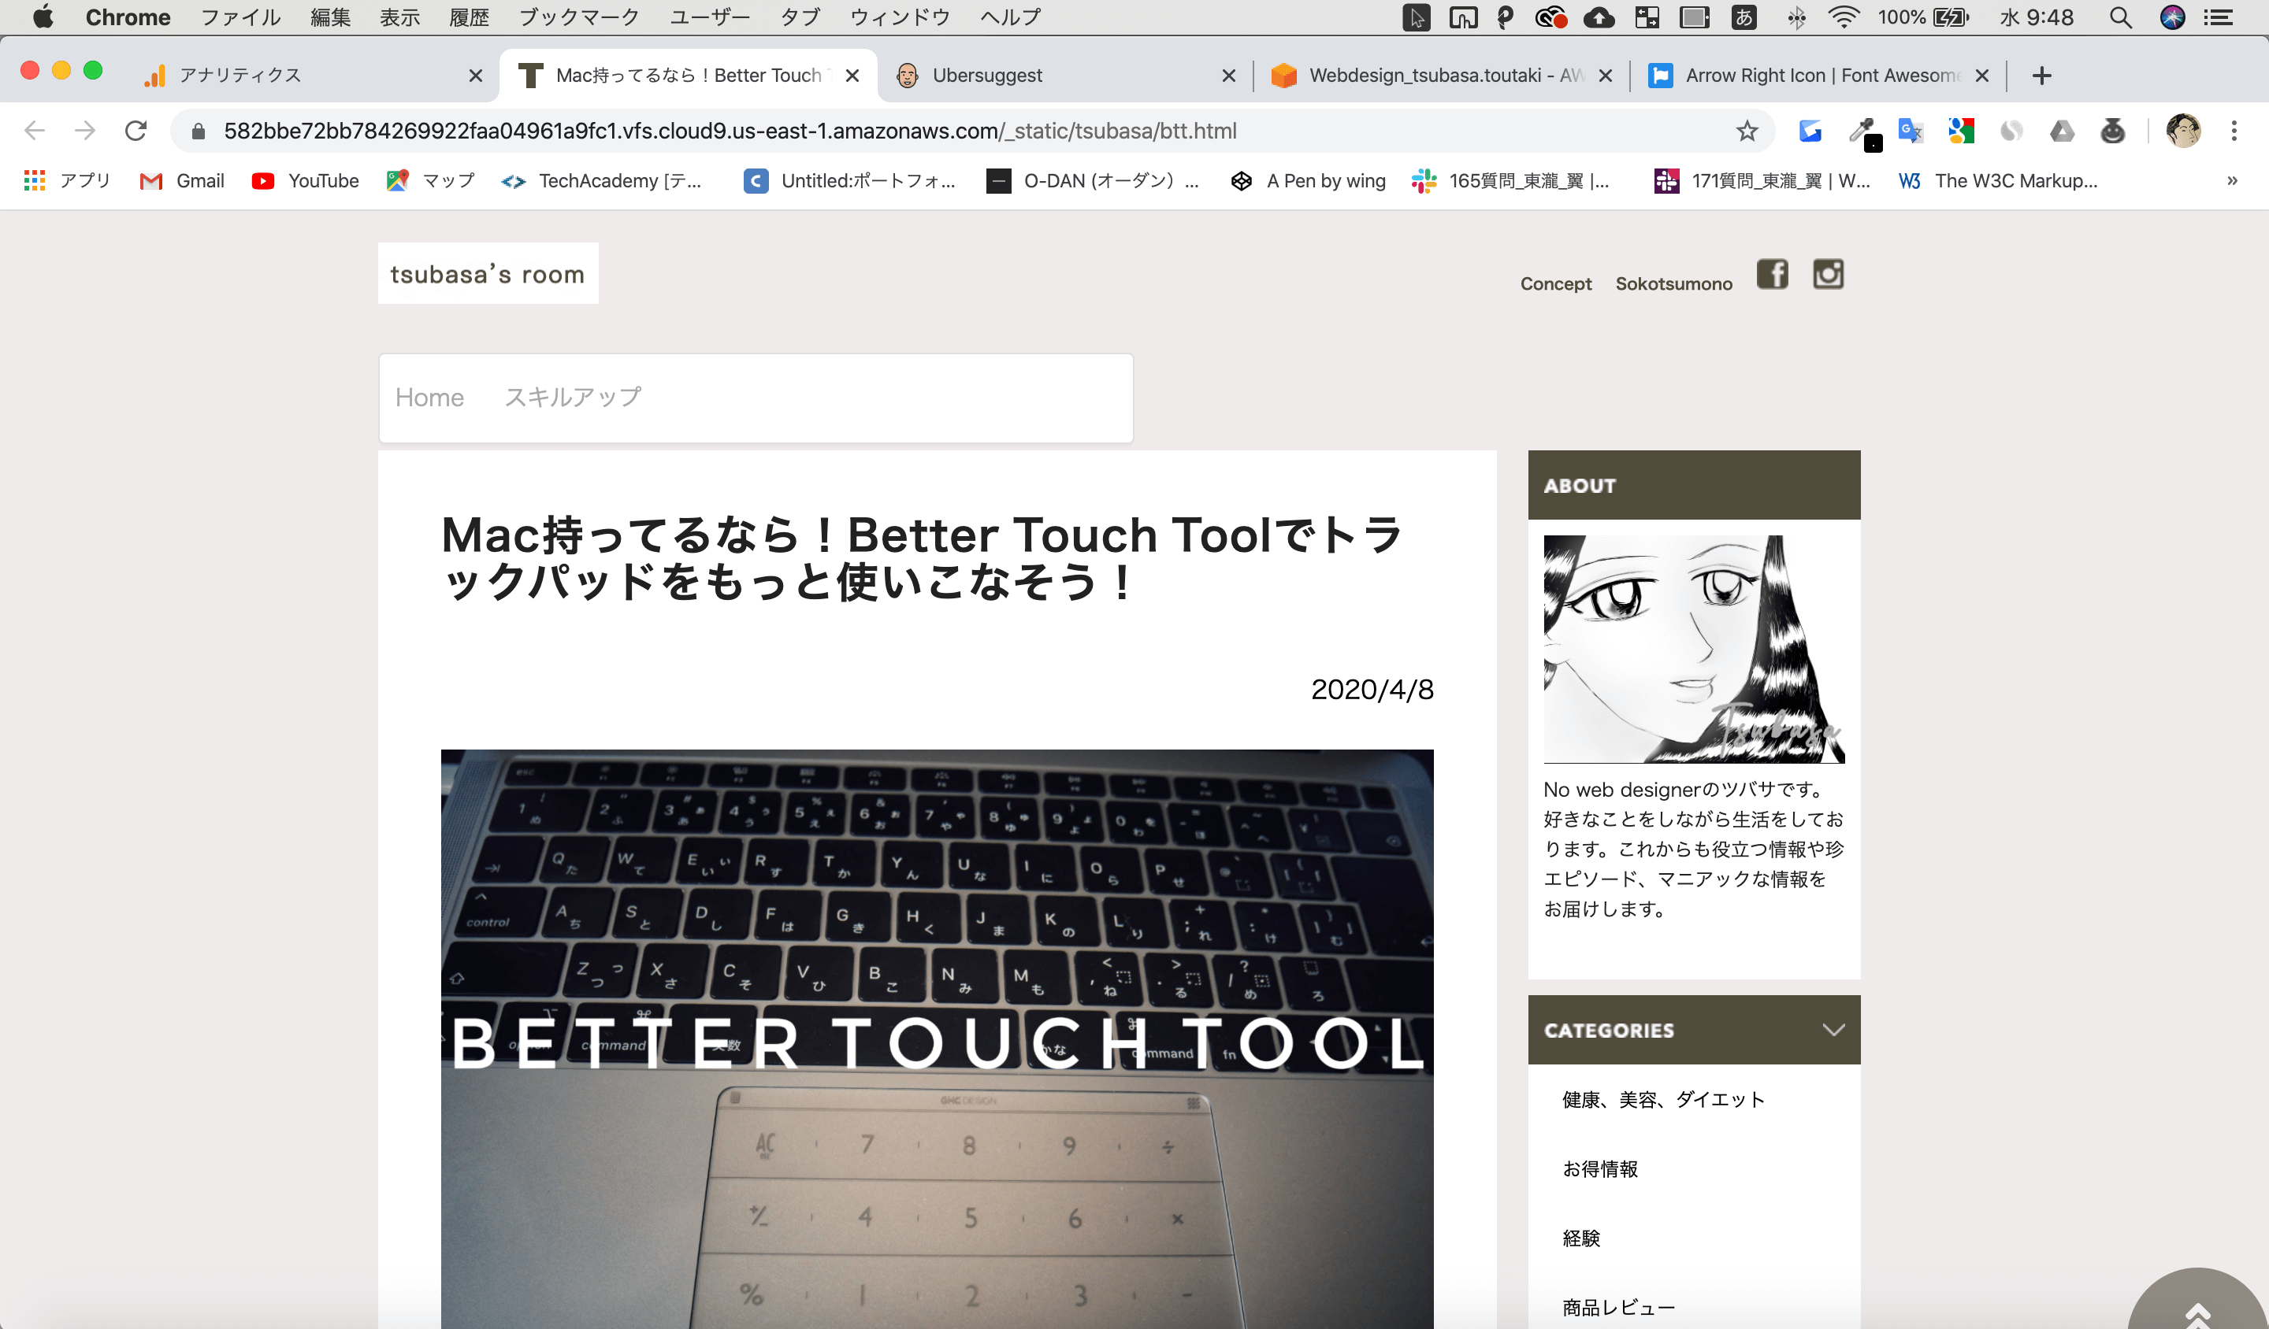Open the O-DAN (オーダン) bookmark
The height and width of the screenshot is (1329, 2269).
(x=1092, y=181)
